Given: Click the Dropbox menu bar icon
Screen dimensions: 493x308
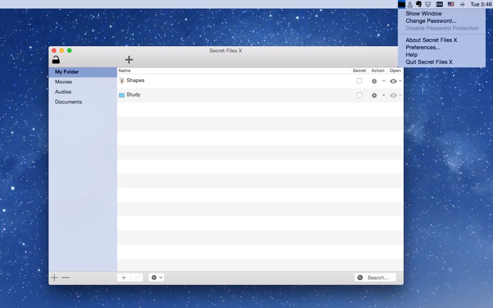Looking at the screenshot, I should [428, 4].
